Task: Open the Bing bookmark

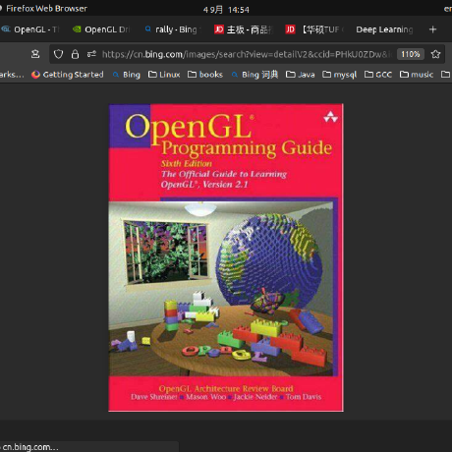Action: [127, 75]
